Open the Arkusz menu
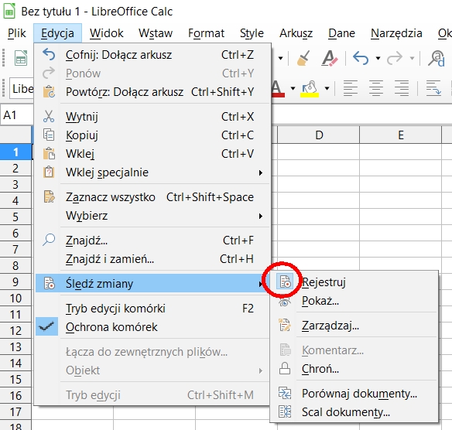This screenshot has height=430, width=452. (296, 33)
